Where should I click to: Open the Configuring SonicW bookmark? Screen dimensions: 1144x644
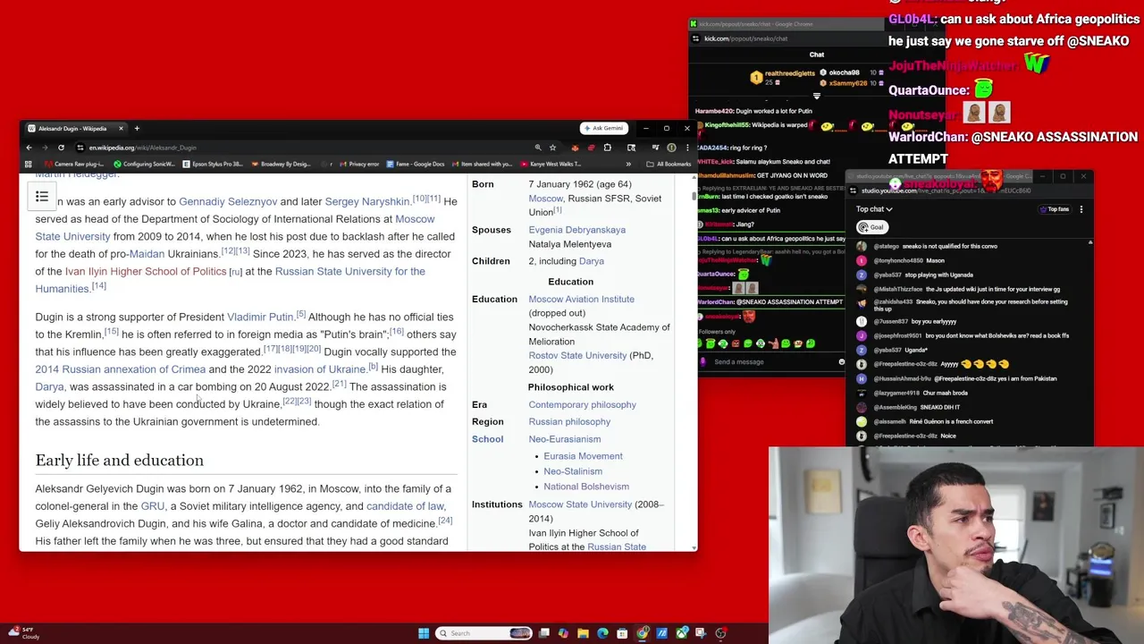click(144, 164)
